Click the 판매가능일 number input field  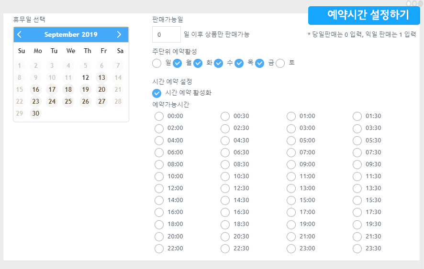[x=166, y=34]
